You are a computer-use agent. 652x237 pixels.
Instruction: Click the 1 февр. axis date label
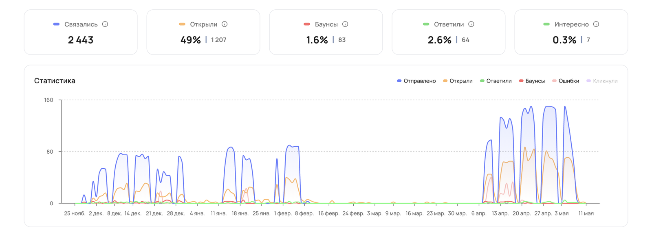[283, 213]
